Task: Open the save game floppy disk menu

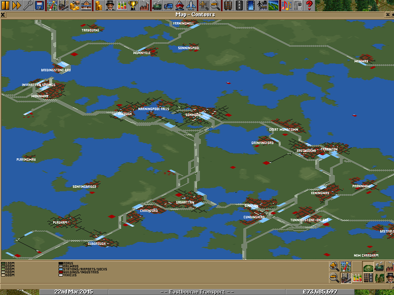Action: (x=39, y=5)
